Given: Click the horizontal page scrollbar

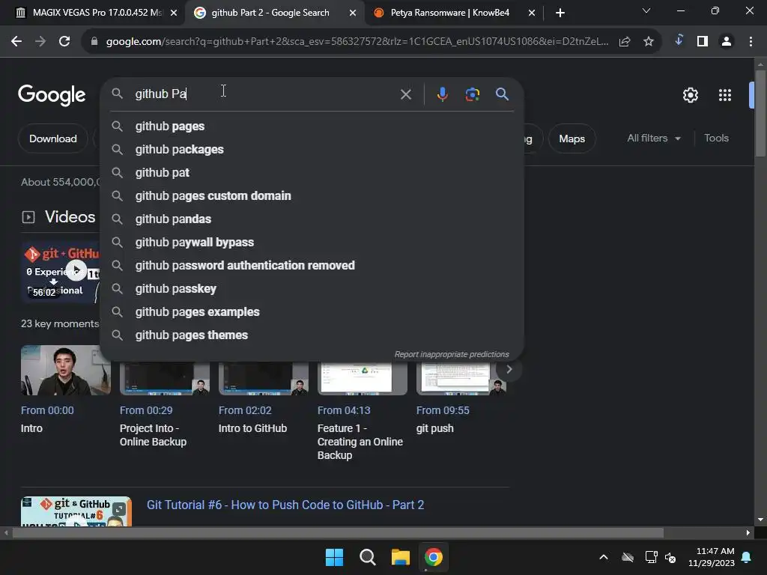Looking at the screenshot, I should click(x=338, y=532).
